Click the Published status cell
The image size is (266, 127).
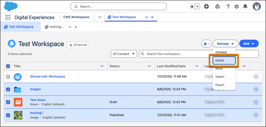click(117, 115)
